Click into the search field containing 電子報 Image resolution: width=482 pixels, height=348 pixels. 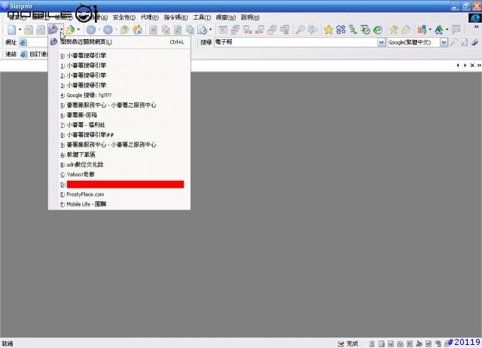pyautogui.click(x=296, y=42)
